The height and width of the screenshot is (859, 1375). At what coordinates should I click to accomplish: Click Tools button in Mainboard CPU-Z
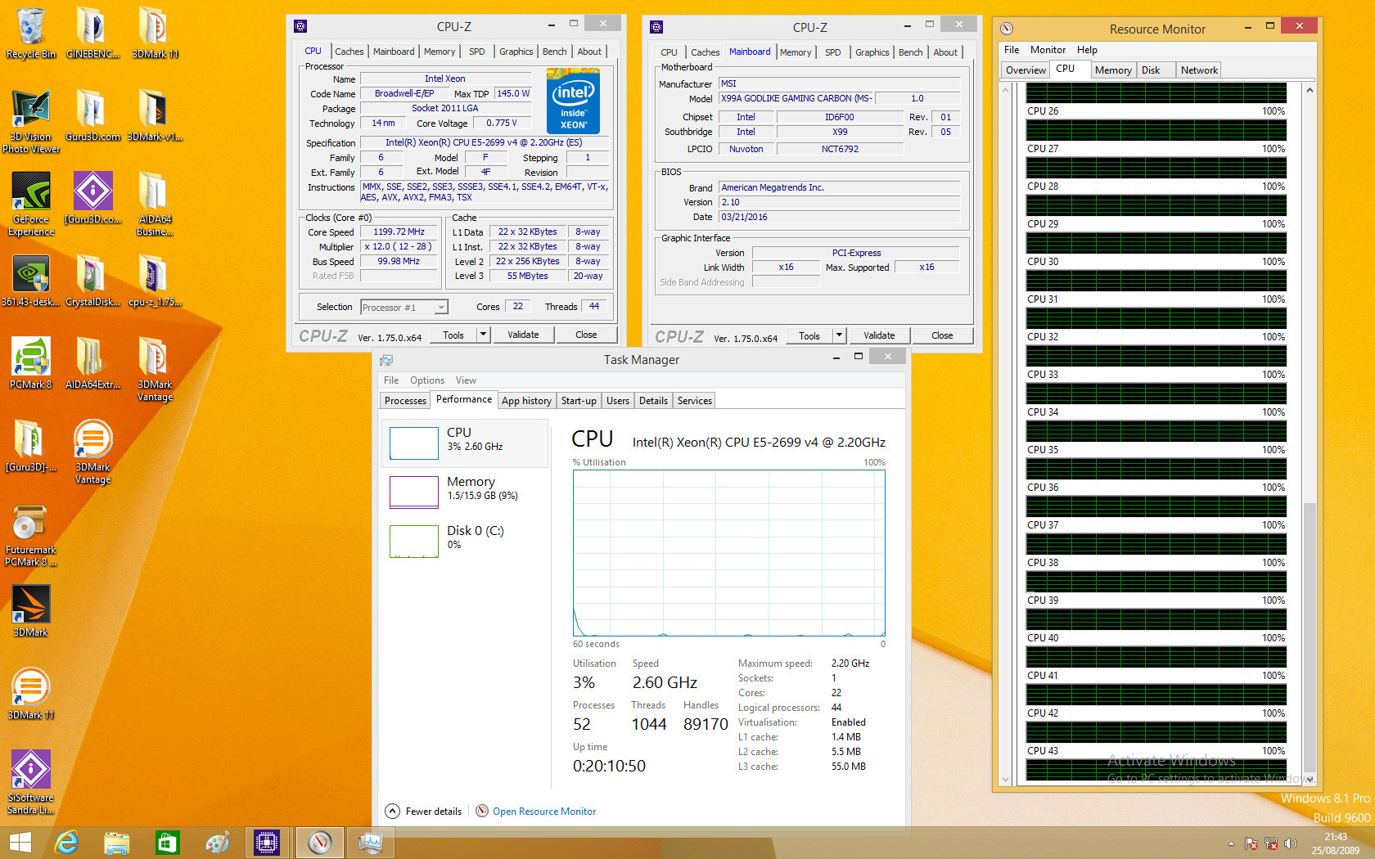pos(809,335)
